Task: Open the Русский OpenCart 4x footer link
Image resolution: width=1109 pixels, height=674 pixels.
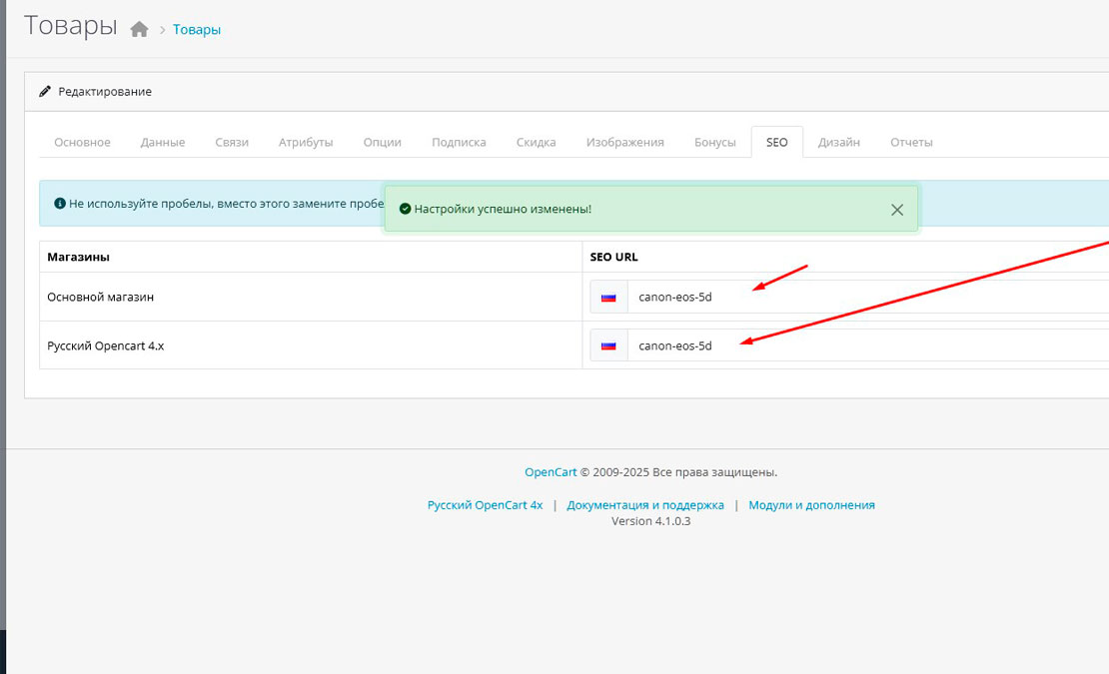Action: [486, 505]
